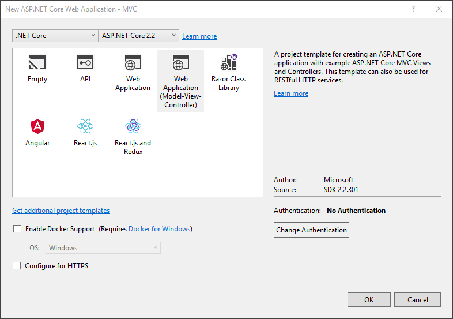Image resolution: width=453 pixels, height=319 pixels.
Task: Select the Empty project template icon
Action: (37, 62)
